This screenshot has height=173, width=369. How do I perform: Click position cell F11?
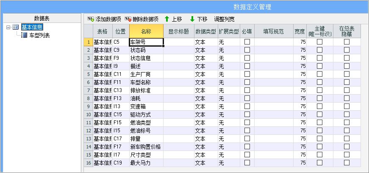coord(121,82)
